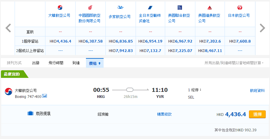The width and height of the screenshot is (270, 139).
Task: Show more airlines with next arrow
Action: tap(262, 28)
